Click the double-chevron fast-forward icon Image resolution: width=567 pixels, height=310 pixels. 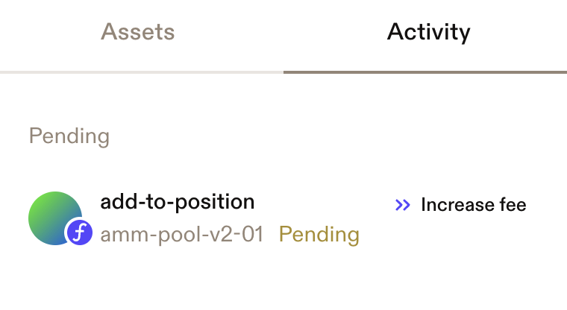point(402,205)
